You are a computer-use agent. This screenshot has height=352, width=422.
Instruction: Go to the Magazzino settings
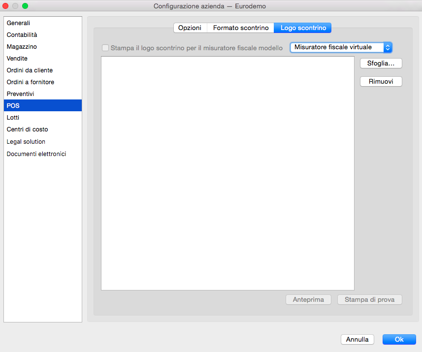(x=22, y=47)
